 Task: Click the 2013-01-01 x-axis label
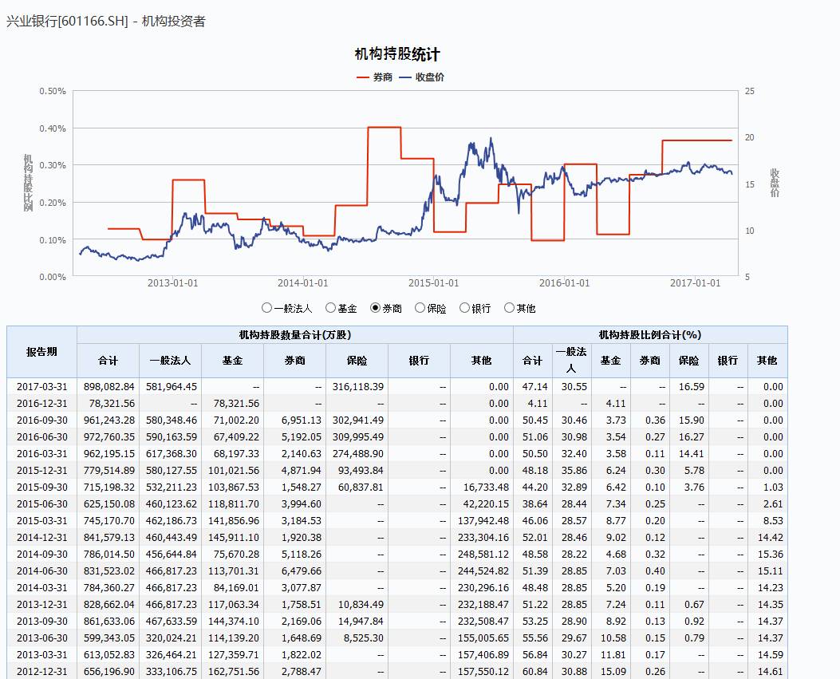tap(172, 283)
